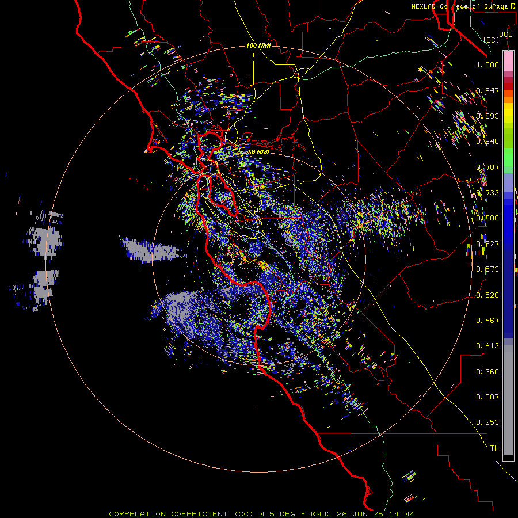Pick the pink segment at the color bar top

[508, 62]
